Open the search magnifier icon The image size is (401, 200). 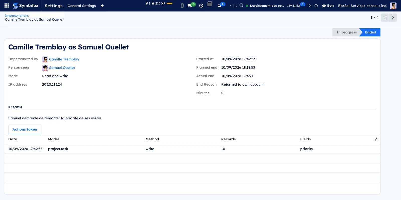coord(241,5)
